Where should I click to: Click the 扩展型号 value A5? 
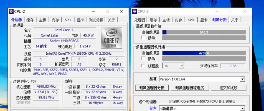[79, 64]
